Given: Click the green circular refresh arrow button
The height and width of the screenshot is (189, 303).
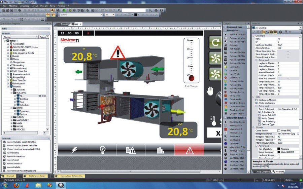Looking at the screenshot, I should click(x=214, y=43).
